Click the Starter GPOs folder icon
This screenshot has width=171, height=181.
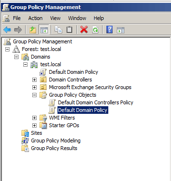(43, 125)
